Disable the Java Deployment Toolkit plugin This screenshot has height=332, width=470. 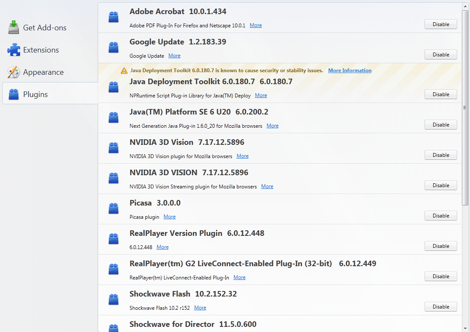440,94
